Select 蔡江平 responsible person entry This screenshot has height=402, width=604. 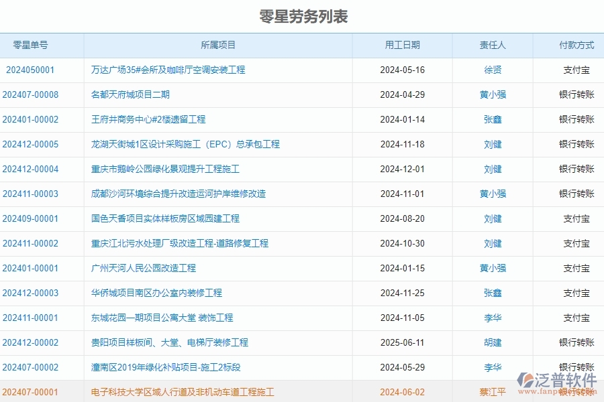493,392
